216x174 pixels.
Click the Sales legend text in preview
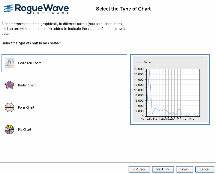coord(148,62)
